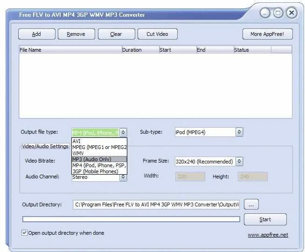Pick WMV in the output type list

[99, 153]
